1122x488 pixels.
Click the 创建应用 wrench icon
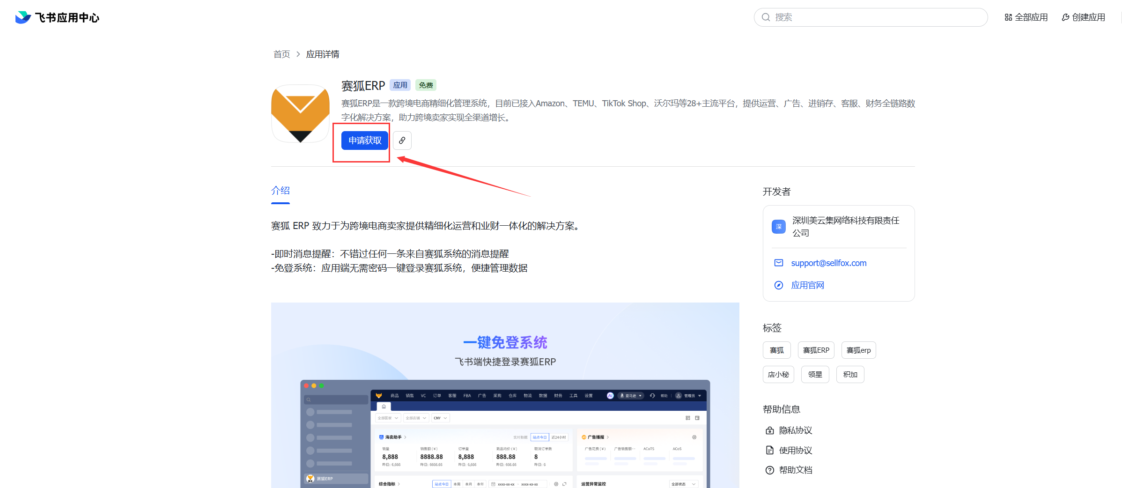click(1065, 17)
